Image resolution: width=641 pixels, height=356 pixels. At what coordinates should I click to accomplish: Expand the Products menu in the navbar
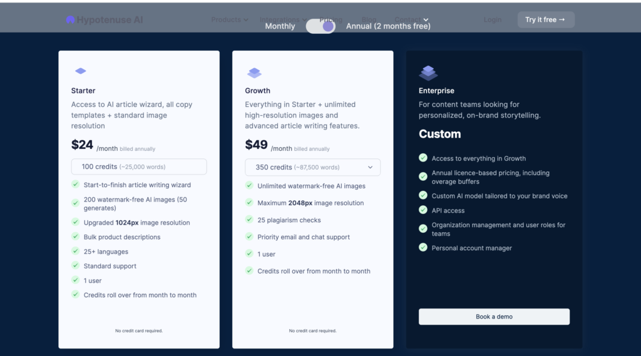pos(229,19)
